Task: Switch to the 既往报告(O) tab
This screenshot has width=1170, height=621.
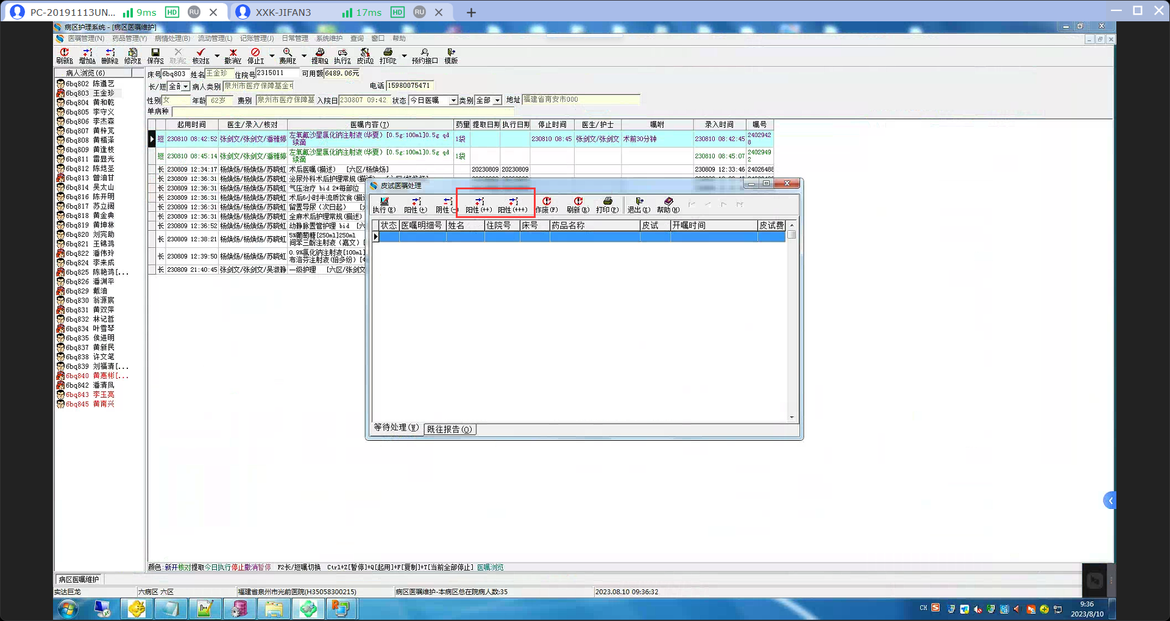Action: pos(450,429)
